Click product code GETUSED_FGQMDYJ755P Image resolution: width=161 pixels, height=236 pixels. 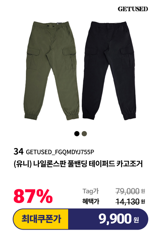click(60, 152)
